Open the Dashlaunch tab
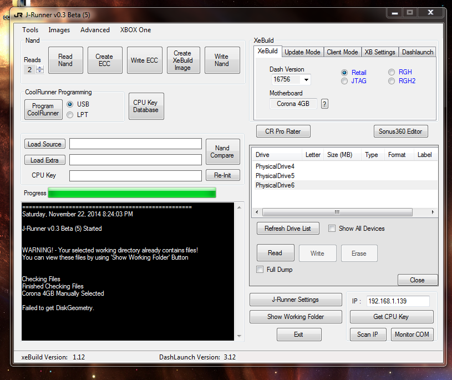Screen dimensions: 452x380 click(418, 52)
